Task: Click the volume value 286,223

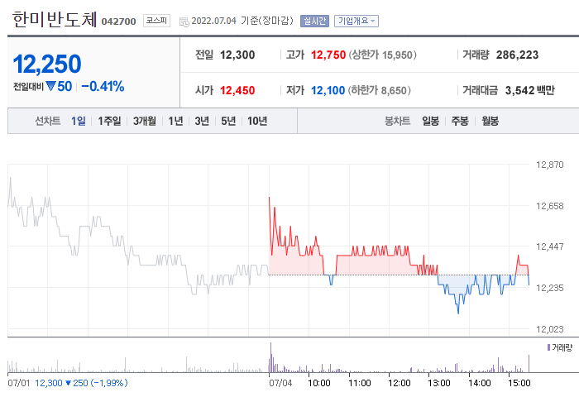Action: pos(517,55)
